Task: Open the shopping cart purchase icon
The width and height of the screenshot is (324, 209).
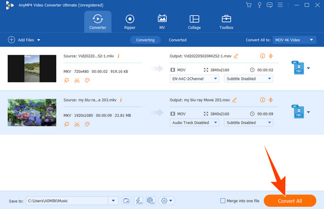Action: click(x=249, y=5)
